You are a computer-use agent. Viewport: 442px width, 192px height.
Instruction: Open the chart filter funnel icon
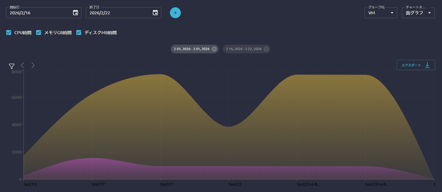[x=12, y=66]
